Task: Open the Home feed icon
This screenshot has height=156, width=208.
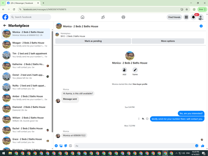Action: coord(82,17)
